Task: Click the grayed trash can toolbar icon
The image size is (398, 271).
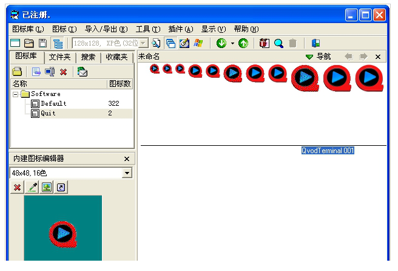Action: (x=292, y=43)
